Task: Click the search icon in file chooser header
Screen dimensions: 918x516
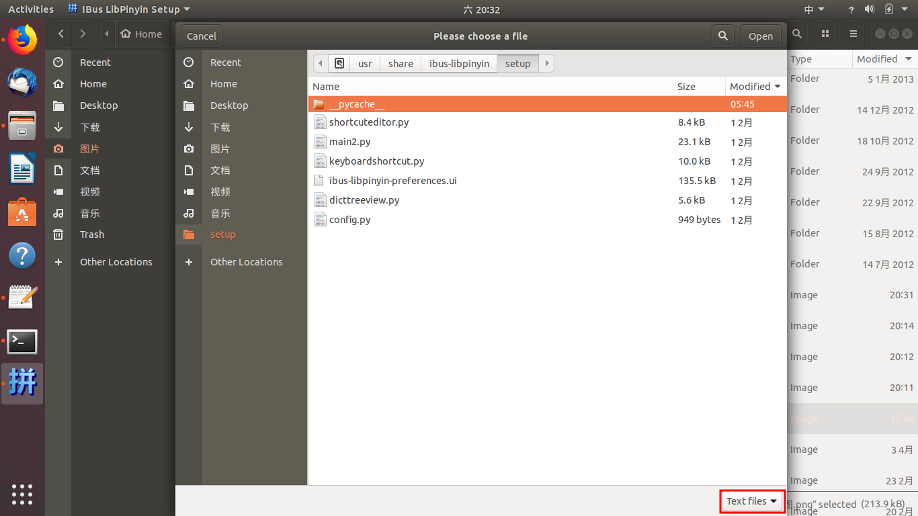Action: coord(723,36)
